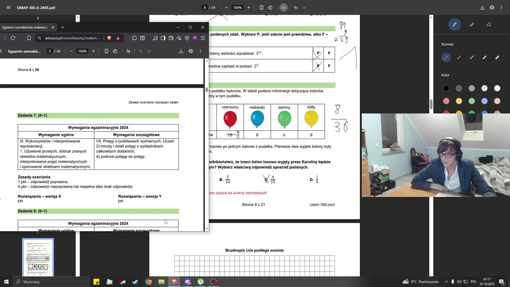Open Leo AI sparkle icon

(179, 38)
